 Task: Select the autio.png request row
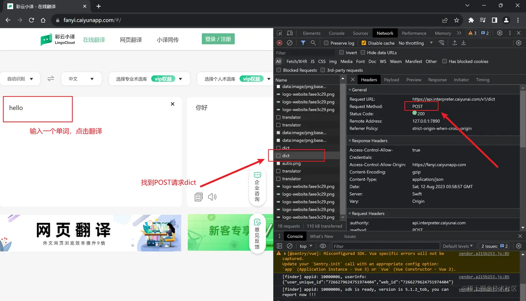pyautogui.click(x=306, y=163)
